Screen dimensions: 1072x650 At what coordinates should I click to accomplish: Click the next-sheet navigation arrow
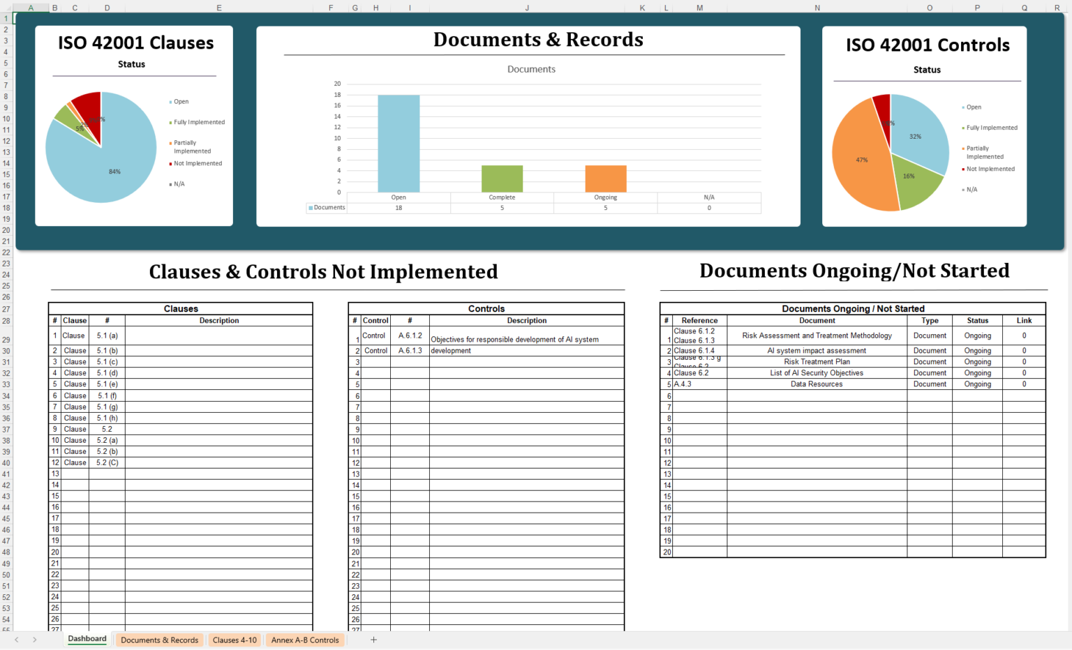34,640
